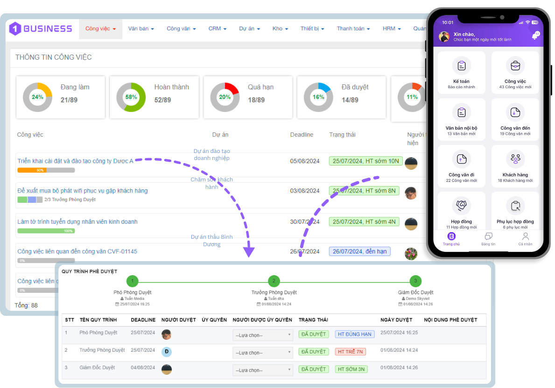Open task liên quan đến công văn CVF-01145
Viewport: 555px width, 388px height.
77,251
